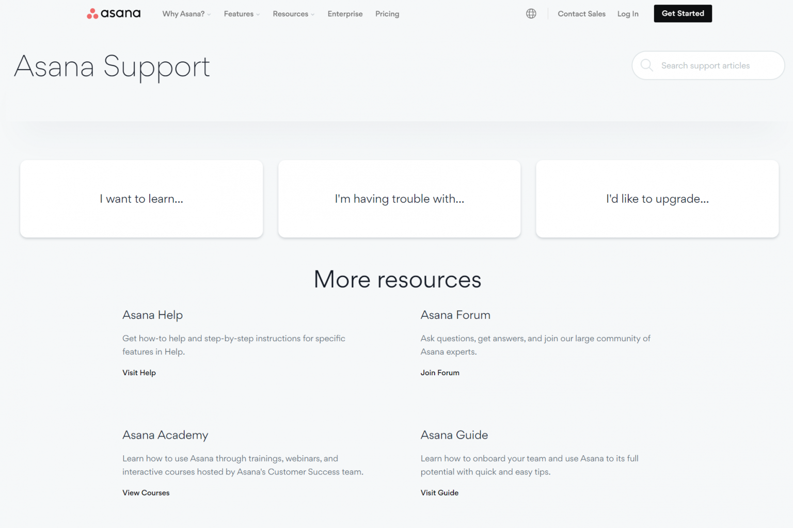Open the Pricing page
The width and height of the screenshot is (793, 528).
387,14
